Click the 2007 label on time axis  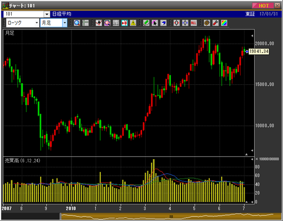(x=6, y=208)
